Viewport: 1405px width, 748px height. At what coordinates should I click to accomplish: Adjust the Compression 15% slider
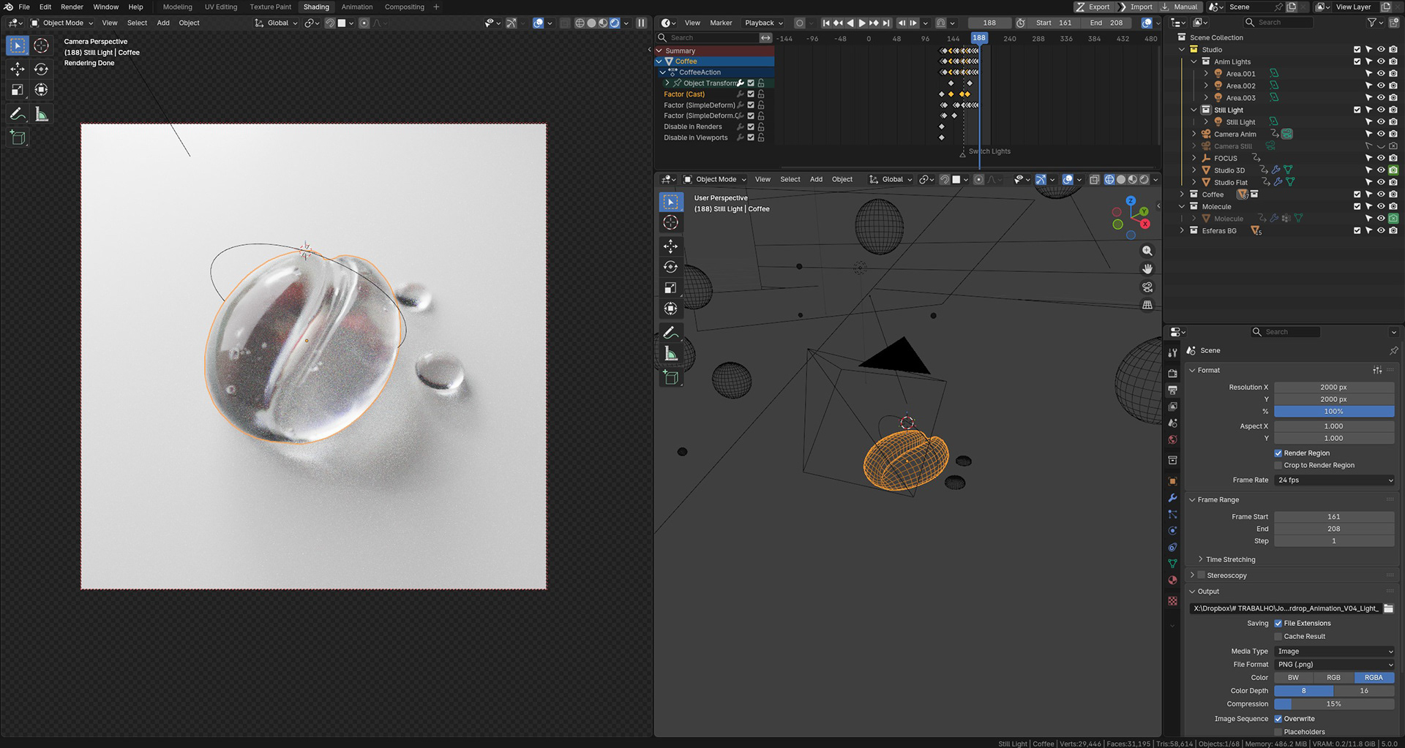[1333, 704]
